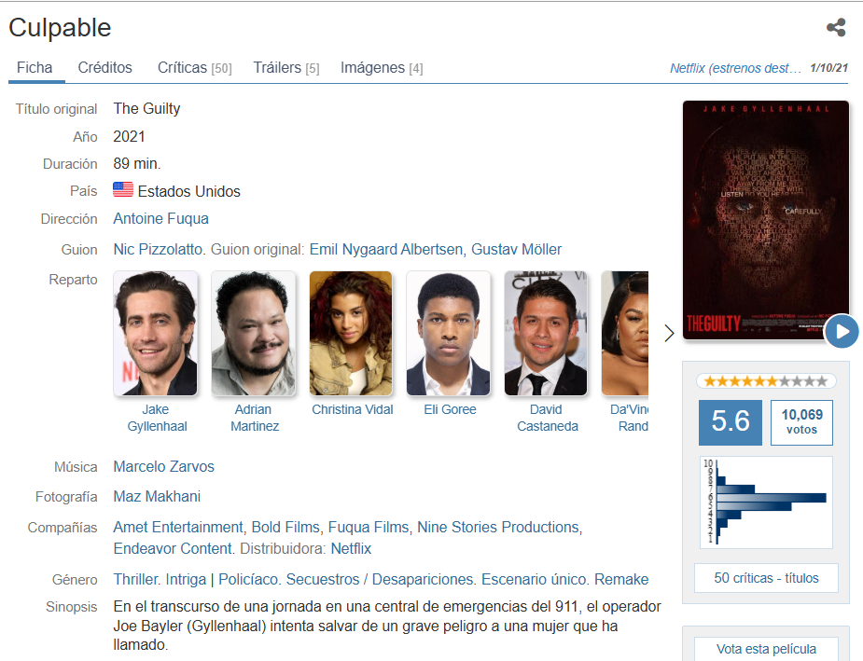Click composer Marcelo Zarvos link
Image resolution: width=863 pixels, height=661 pixels.
(163, 467)
